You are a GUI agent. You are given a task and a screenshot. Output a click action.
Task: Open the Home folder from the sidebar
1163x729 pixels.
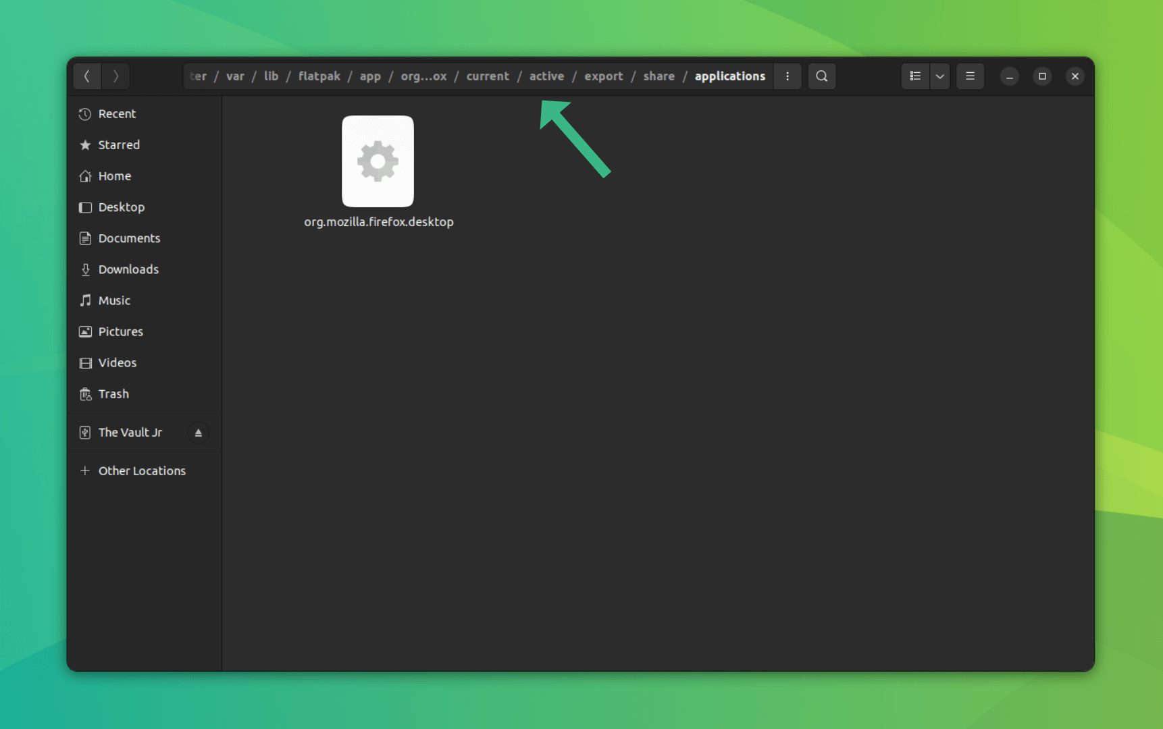pyautogui.click(x=115, y=175)
